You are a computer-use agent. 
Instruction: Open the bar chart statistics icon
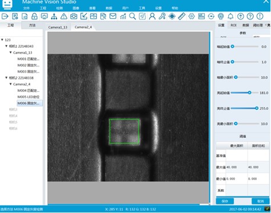123,17
